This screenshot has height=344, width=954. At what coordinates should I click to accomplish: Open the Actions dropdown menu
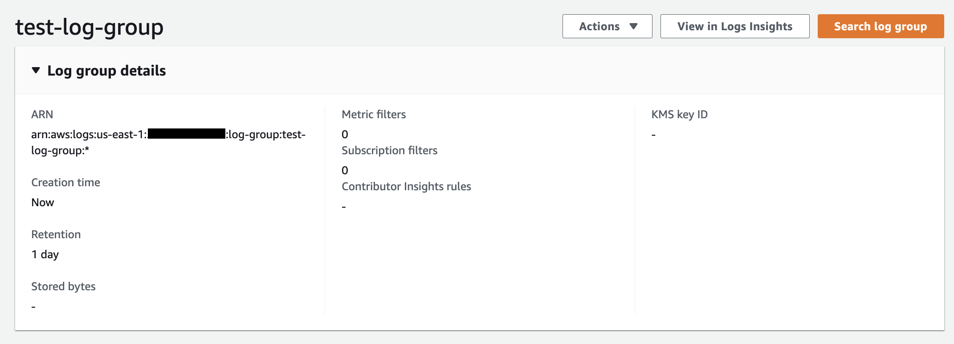pyautogui.click(x=599, y=27)
